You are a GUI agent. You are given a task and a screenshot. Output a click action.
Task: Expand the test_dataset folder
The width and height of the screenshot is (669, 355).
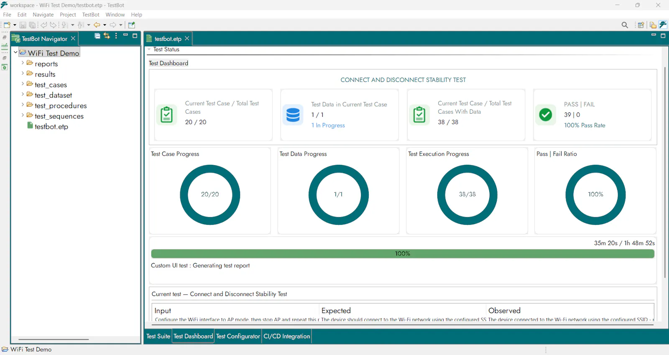23,94
